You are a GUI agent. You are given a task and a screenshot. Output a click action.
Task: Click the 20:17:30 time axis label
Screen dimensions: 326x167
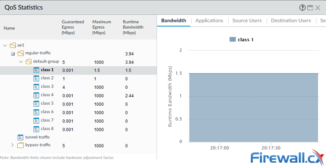click(271, 148)
